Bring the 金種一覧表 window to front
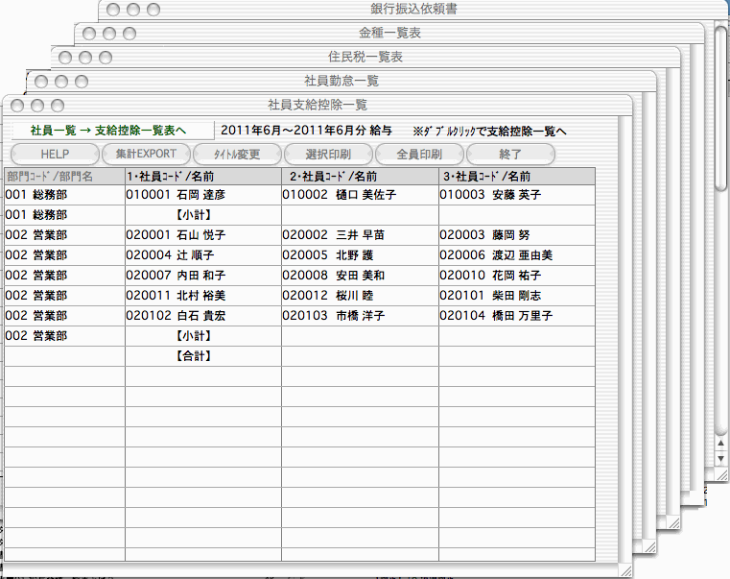Viewport: 730px width, 579px height. [x=395, y=34]
